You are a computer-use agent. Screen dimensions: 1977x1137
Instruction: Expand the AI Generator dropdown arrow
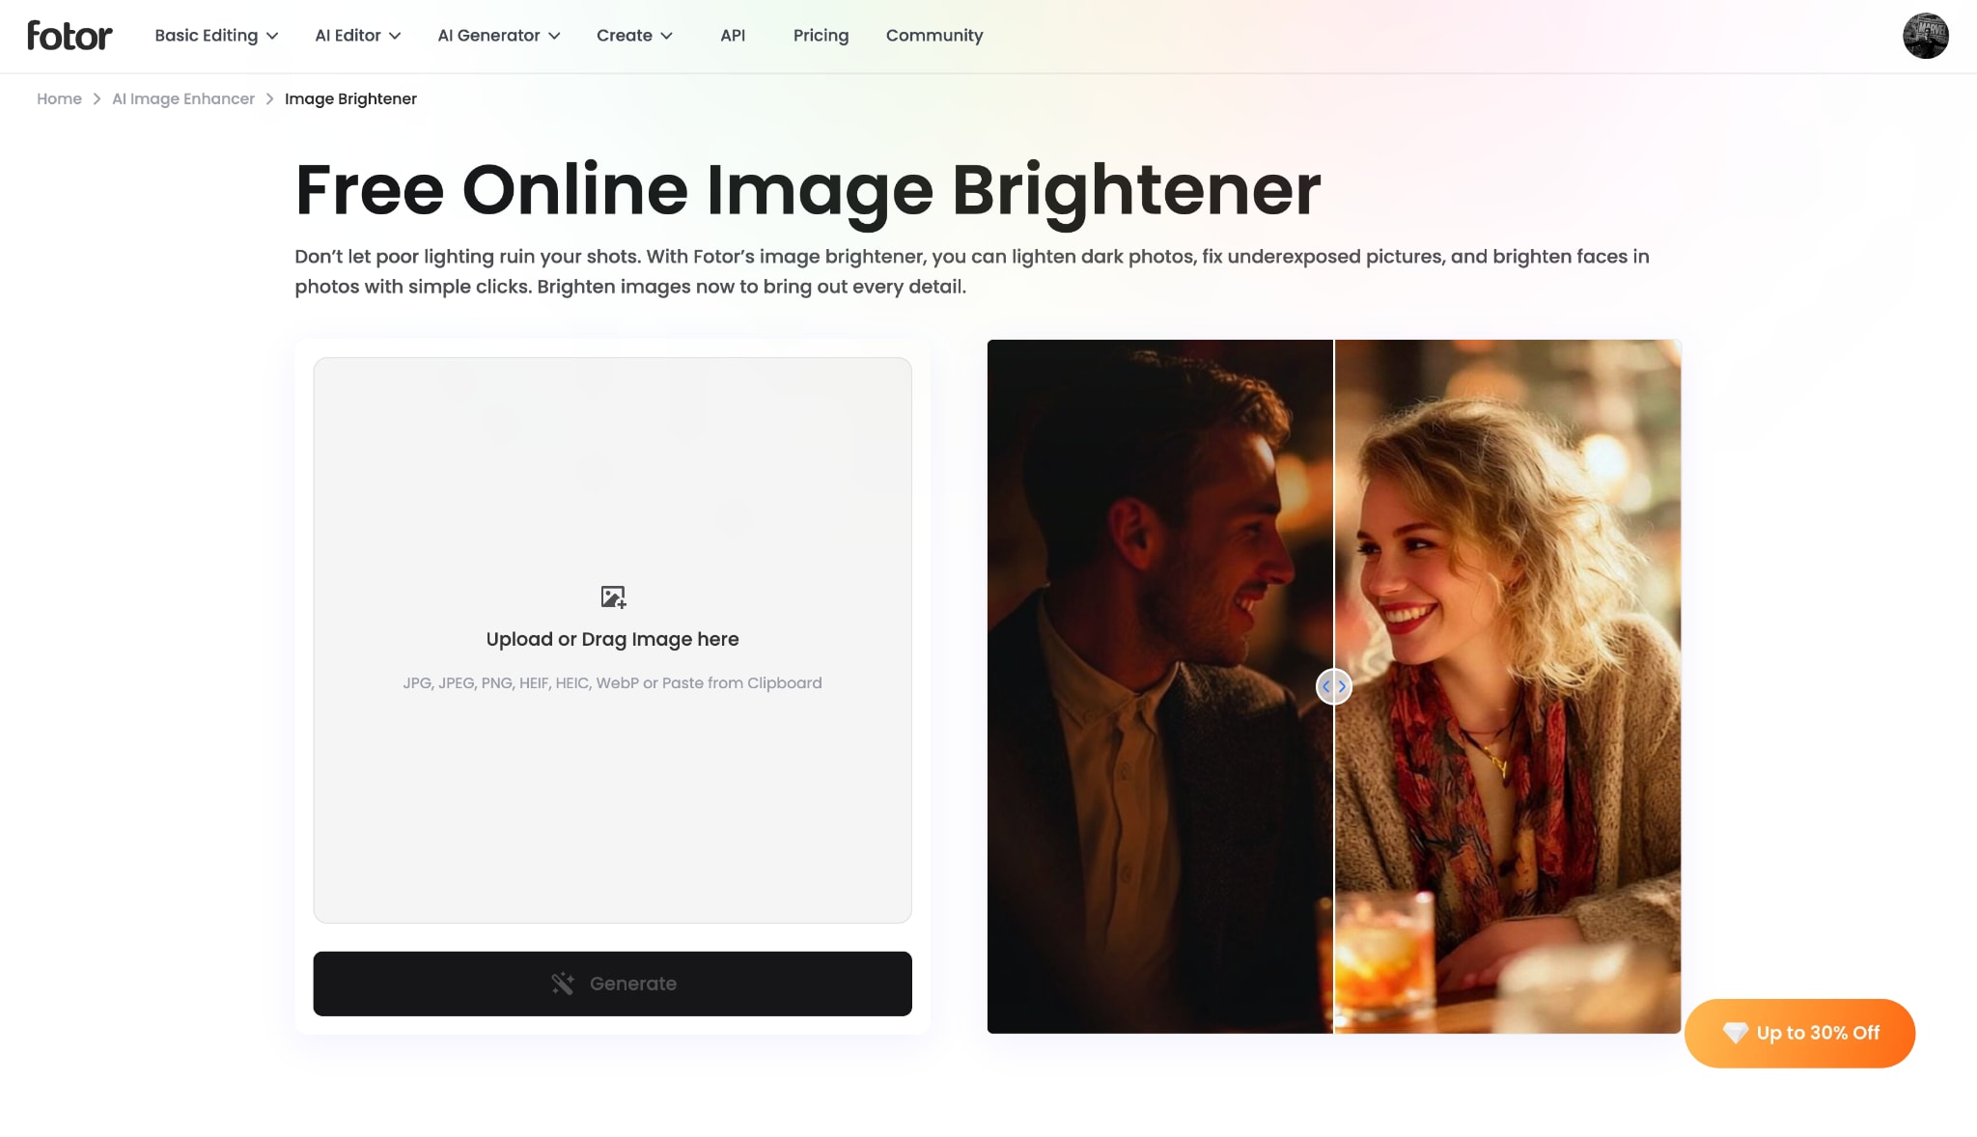(554, 36)
